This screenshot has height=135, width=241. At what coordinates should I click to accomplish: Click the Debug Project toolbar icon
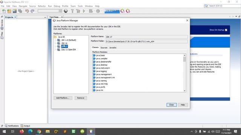[x=91, y=11]
